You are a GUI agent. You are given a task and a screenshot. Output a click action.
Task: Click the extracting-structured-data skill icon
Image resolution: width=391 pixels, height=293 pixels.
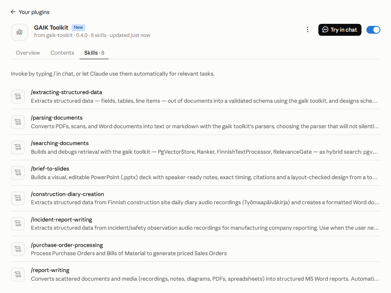[18, 97]
